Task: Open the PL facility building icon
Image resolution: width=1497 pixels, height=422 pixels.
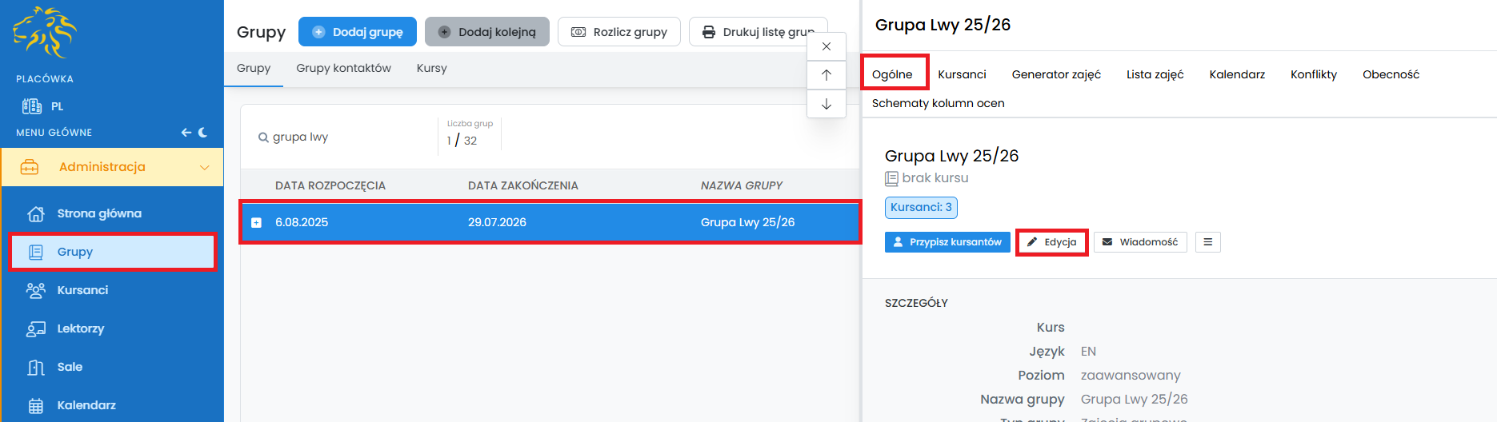Action: point(32,106)
